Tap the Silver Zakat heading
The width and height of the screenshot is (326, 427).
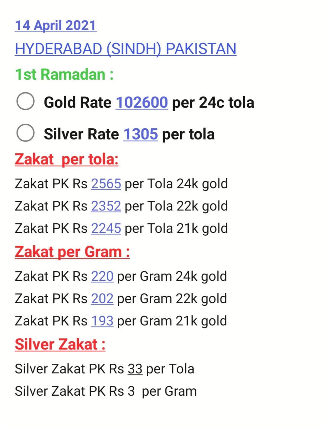[x=60, y=344]
